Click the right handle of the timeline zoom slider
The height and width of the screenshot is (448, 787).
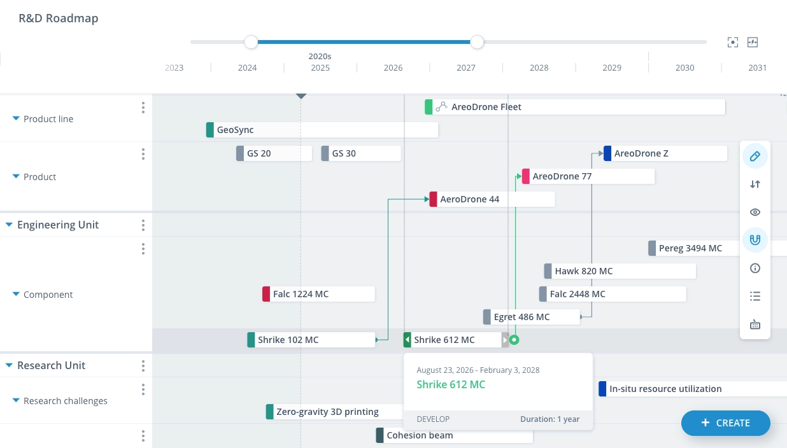478,42
